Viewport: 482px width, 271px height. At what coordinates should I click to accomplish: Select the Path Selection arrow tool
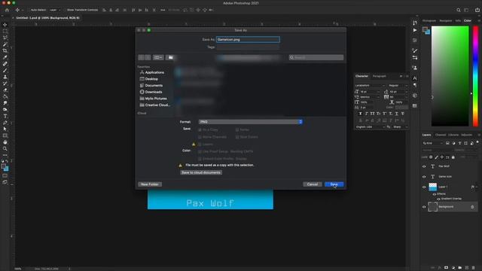tap(5, 129)
